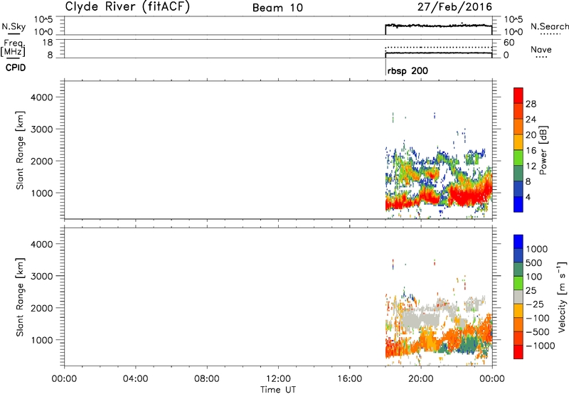Click the 'Velocity [m s-1]' color bar label
This screenshot has height=394, width=569.
pyautogui.click(x=562, y=297)
